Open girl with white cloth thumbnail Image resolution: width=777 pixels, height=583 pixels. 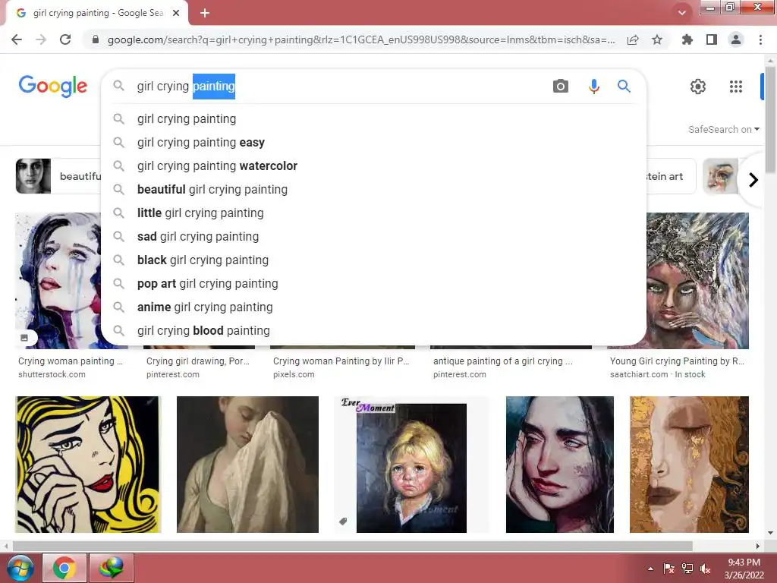coord(248,465)
